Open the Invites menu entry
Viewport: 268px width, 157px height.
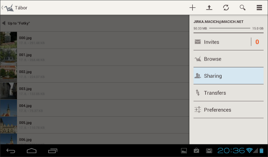tap(228, 42)
